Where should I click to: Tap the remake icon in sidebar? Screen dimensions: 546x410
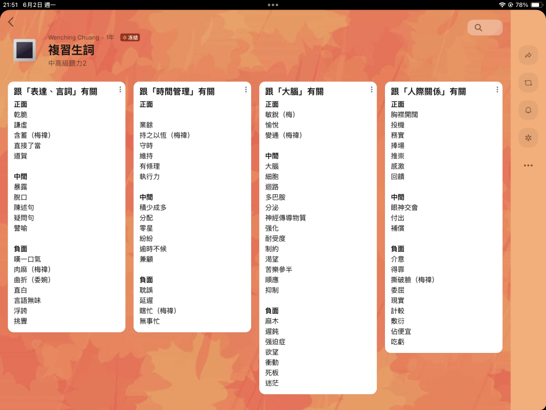pos(528,83)
